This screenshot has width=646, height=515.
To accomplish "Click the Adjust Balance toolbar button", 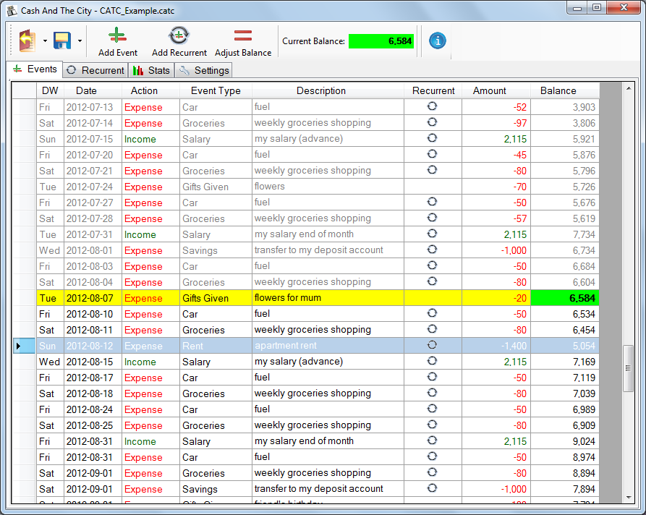I will pyautogui.click(x=243, y=42).
